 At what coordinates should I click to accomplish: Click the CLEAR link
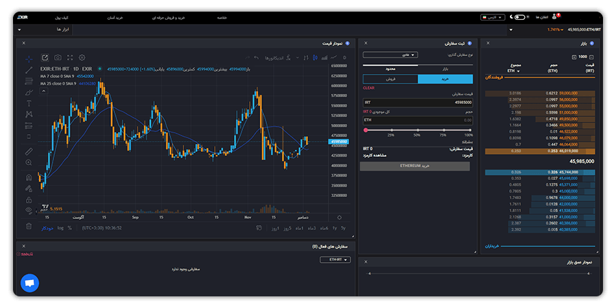click(x=368, y=88)
